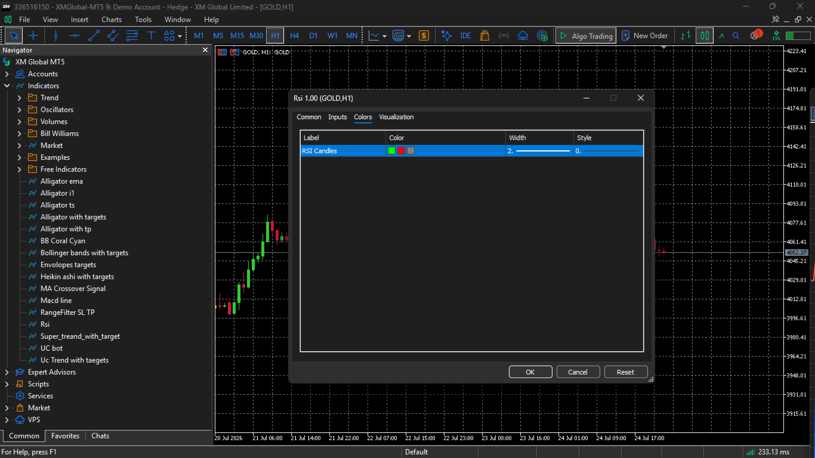Collapse the Indicators tree node
The width and height of the screenshot is (815, 458).
pos(7,86)
